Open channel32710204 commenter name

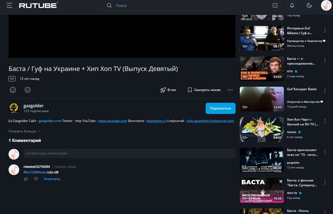coord(37,167)
